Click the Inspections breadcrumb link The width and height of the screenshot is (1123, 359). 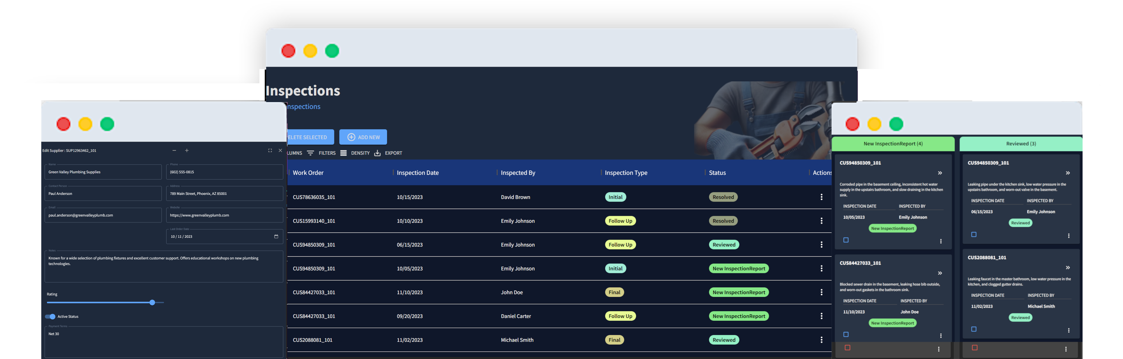pyautogui.click(x=303, y=107)
